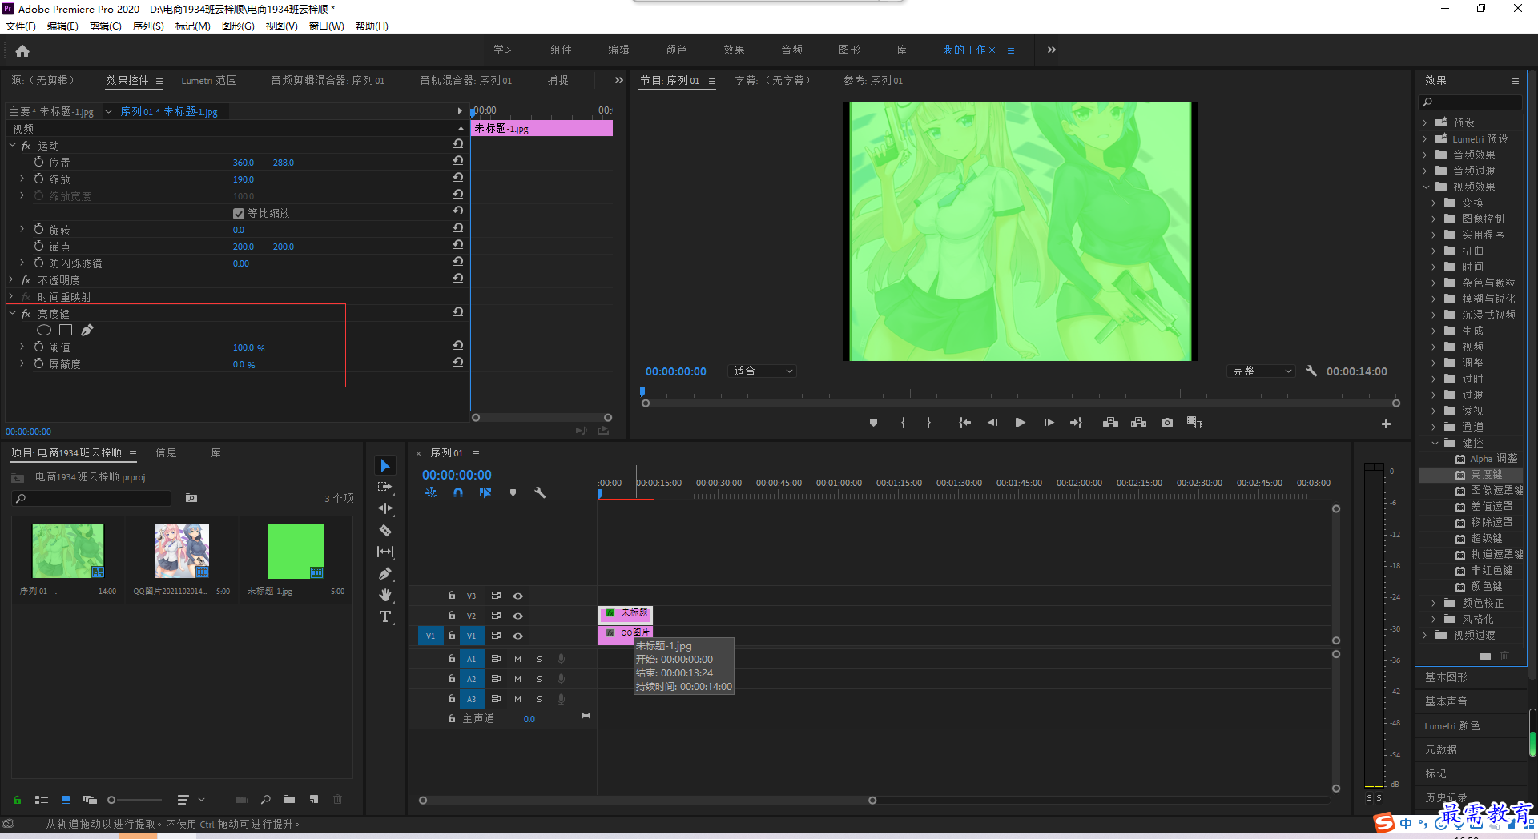Click program monitor playhead scrubber
This screenshot has height=839, width=1538.
pos(642,392)
